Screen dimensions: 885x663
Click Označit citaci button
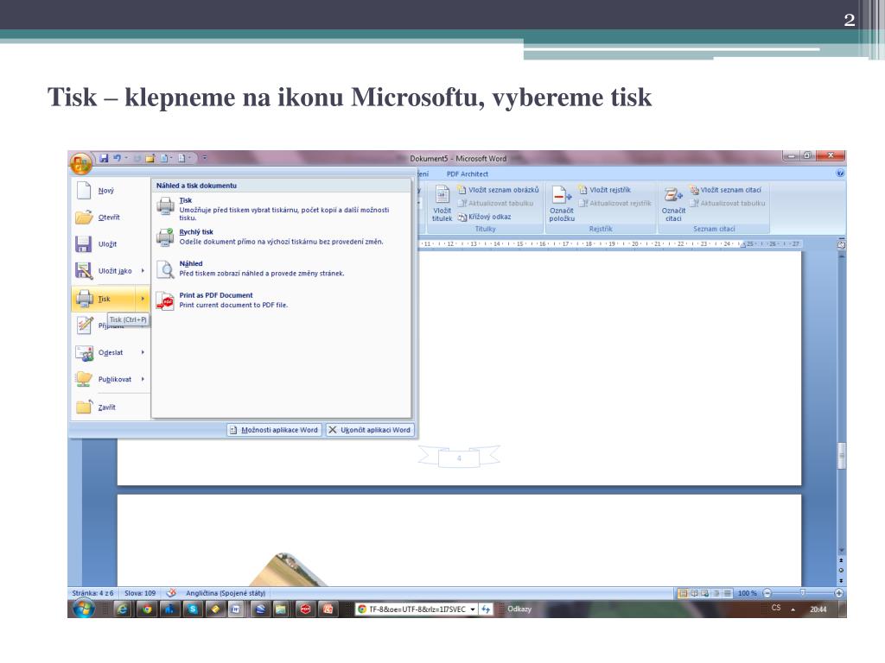[673, 204]
